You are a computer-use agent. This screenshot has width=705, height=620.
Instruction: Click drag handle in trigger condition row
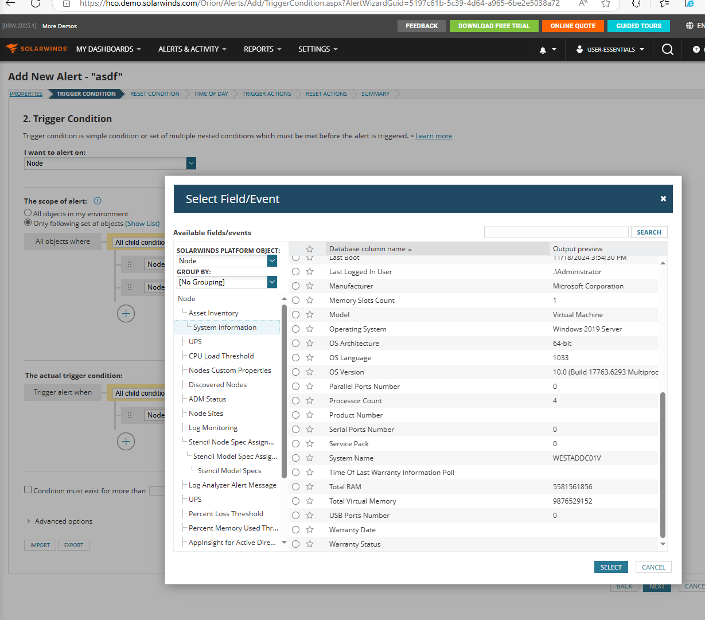(x=130, y=415)
